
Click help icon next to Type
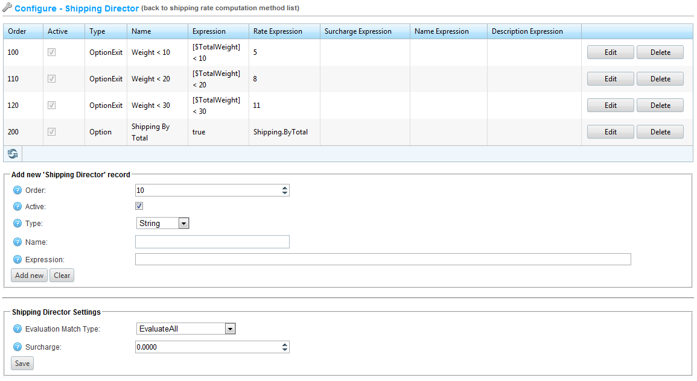18,224
